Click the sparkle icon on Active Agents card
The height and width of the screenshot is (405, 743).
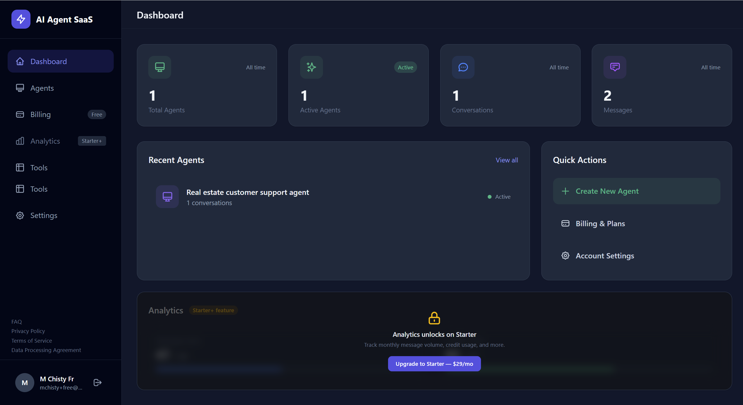[311, 67]
